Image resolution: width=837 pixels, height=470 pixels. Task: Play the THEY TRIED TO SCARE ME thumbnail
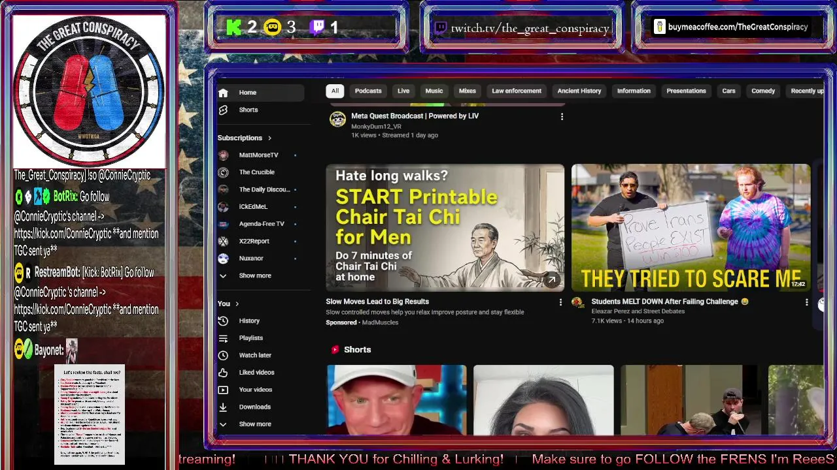tap(691, 228)
